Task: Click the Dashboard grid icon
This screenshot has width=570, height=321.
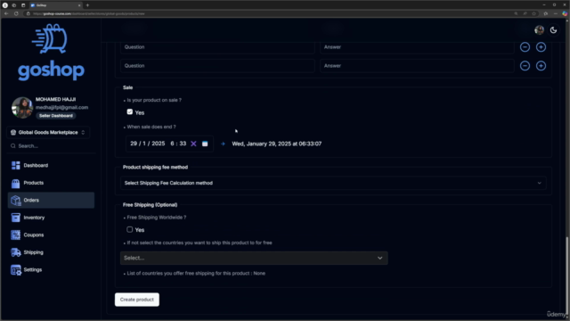Action: pos(16,165)
